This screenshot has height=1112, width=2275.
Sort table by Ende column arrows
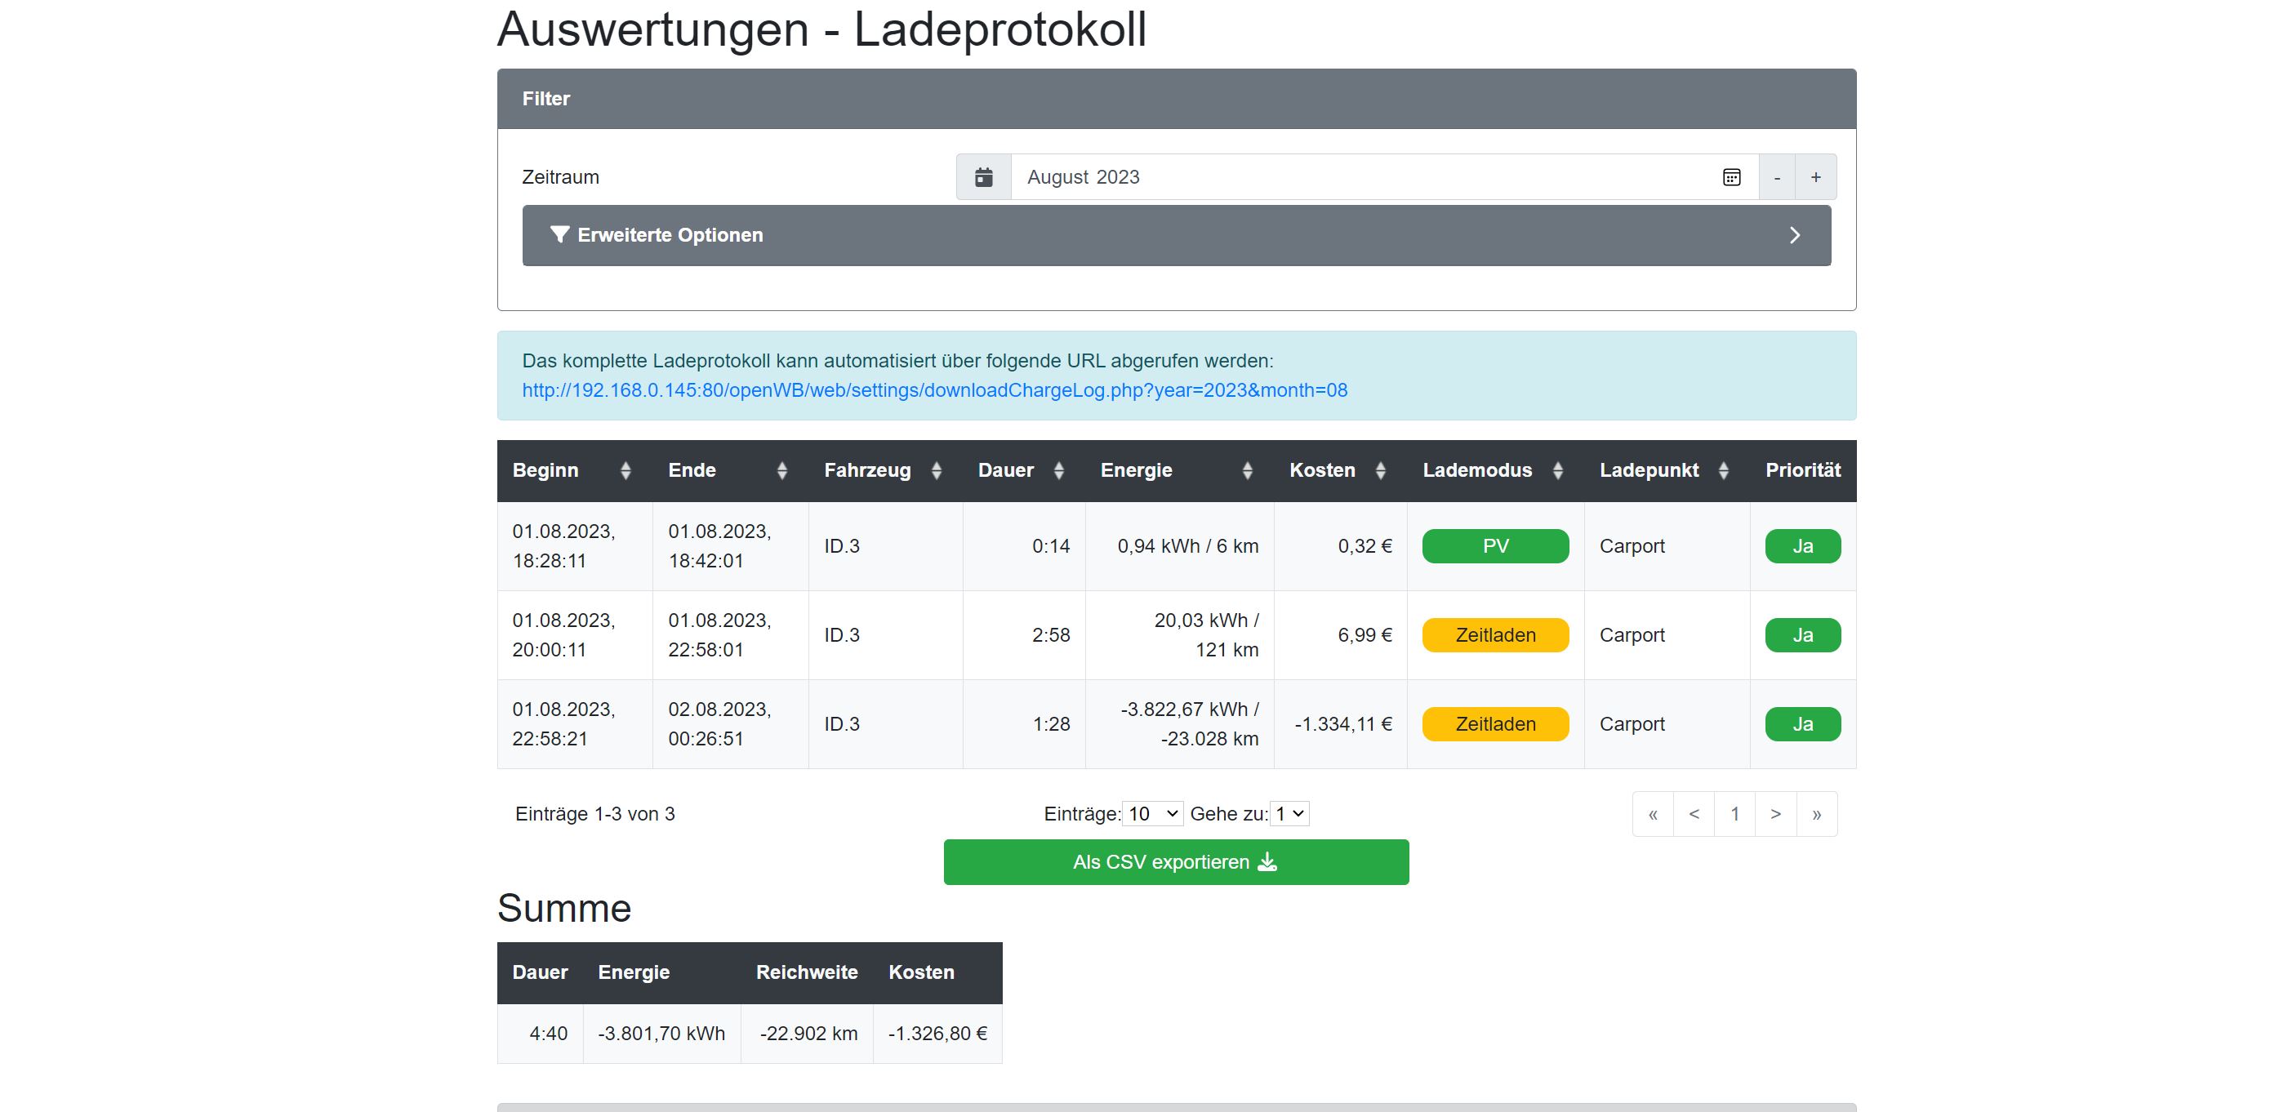781,471
